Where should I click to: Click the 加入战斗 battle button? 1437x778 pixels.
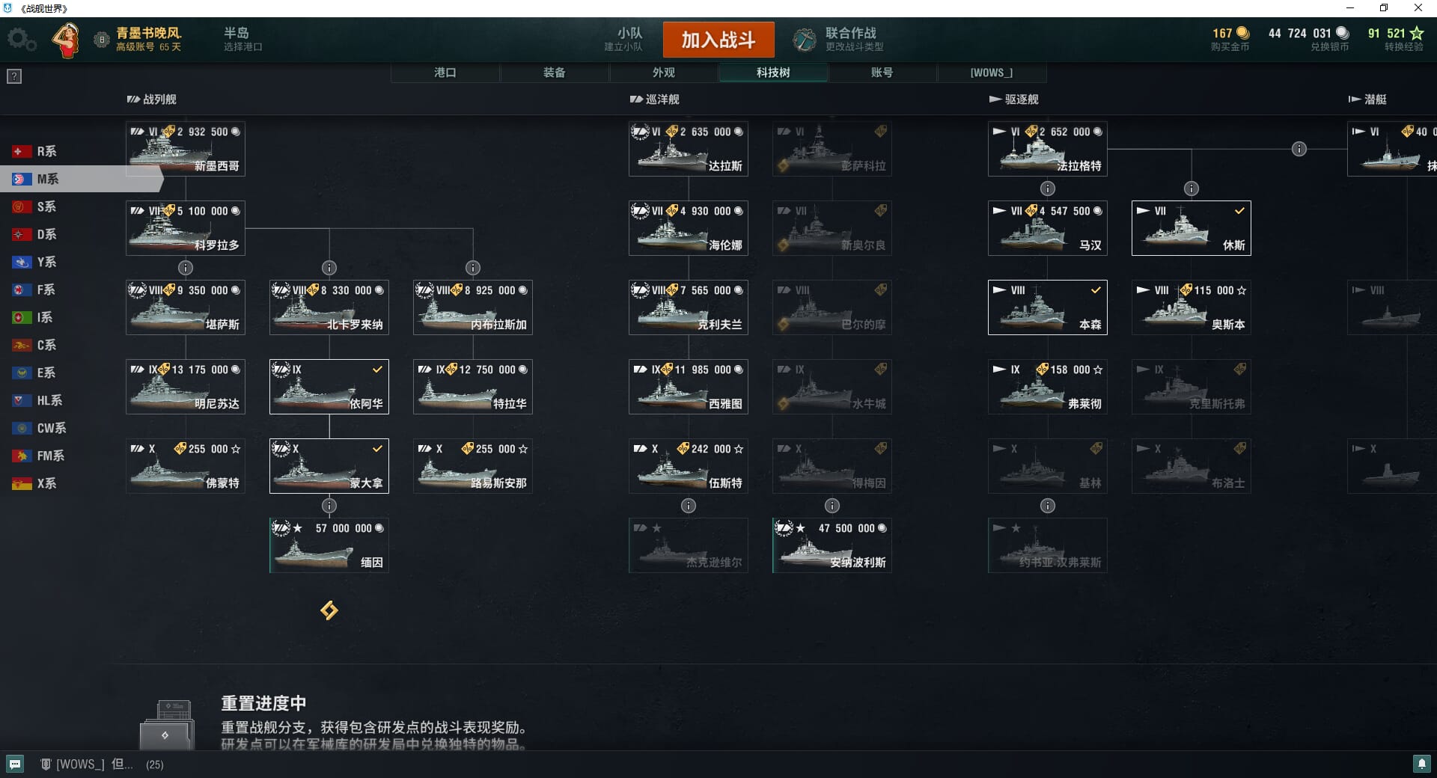click(718, 40)
